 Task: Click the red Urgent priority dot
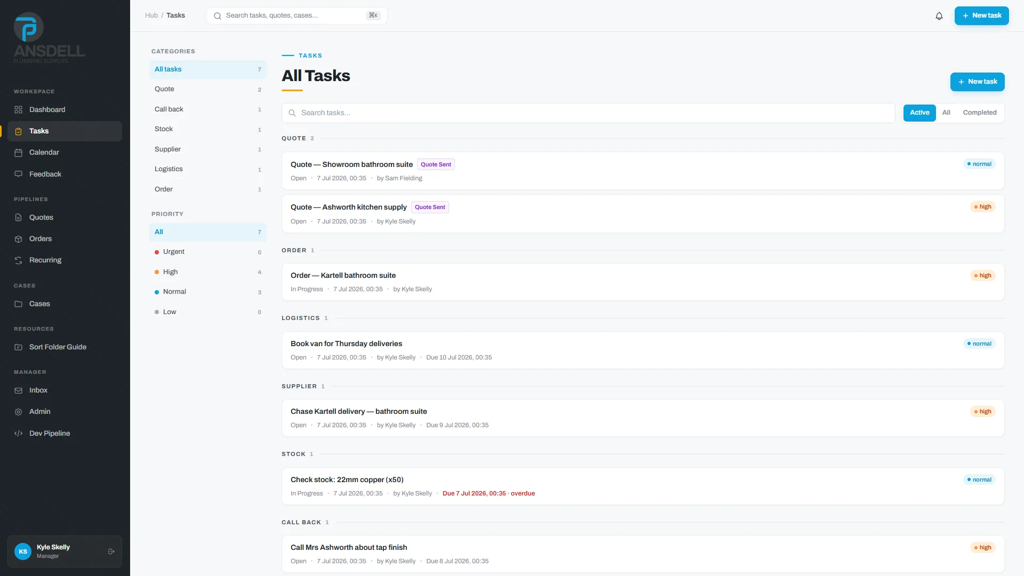[157, 252]
